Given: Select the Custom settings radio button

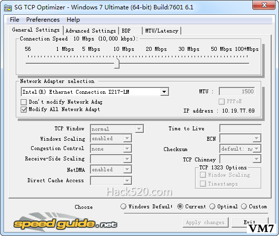Looking at the screenshot, I should coord(244,206).
